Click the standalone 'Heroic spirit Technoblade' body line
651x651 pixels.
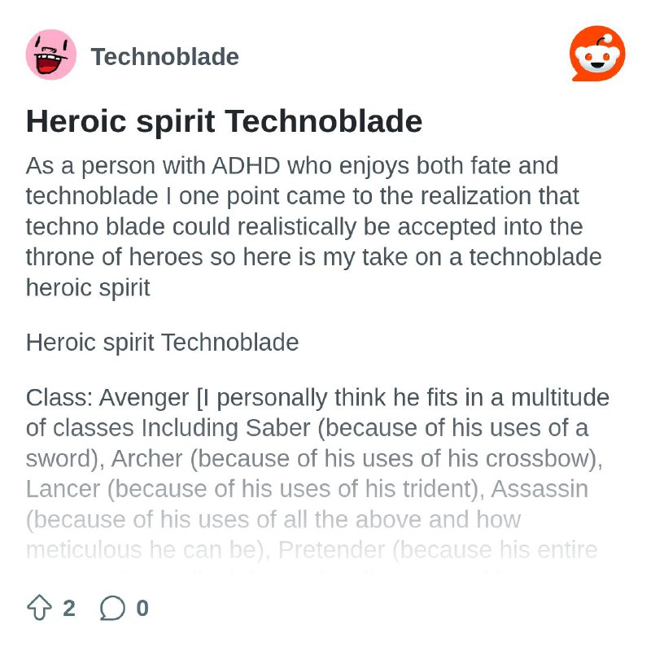pos(162,342)
